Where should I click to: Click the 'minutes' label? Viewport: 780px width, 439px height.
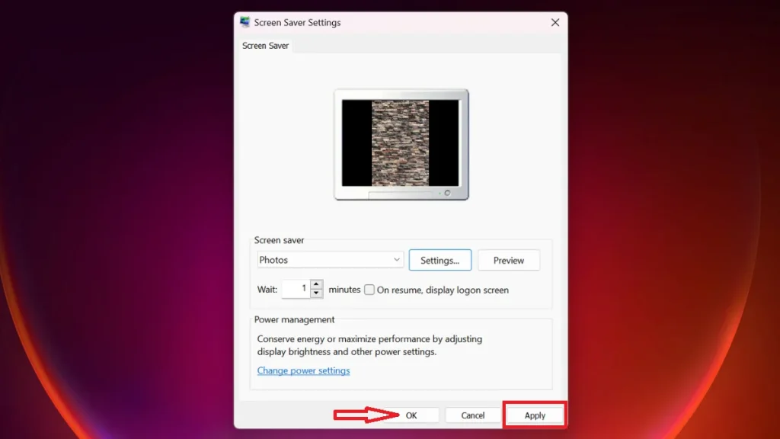[344, 289]
